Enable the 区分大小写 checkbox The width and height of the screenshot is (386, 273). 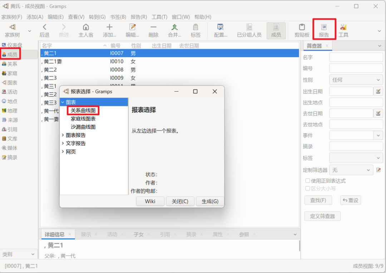(308, 188)
